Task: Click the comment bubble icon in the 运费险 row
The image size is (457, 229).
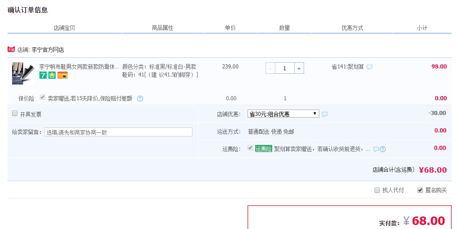Action: 376,149
